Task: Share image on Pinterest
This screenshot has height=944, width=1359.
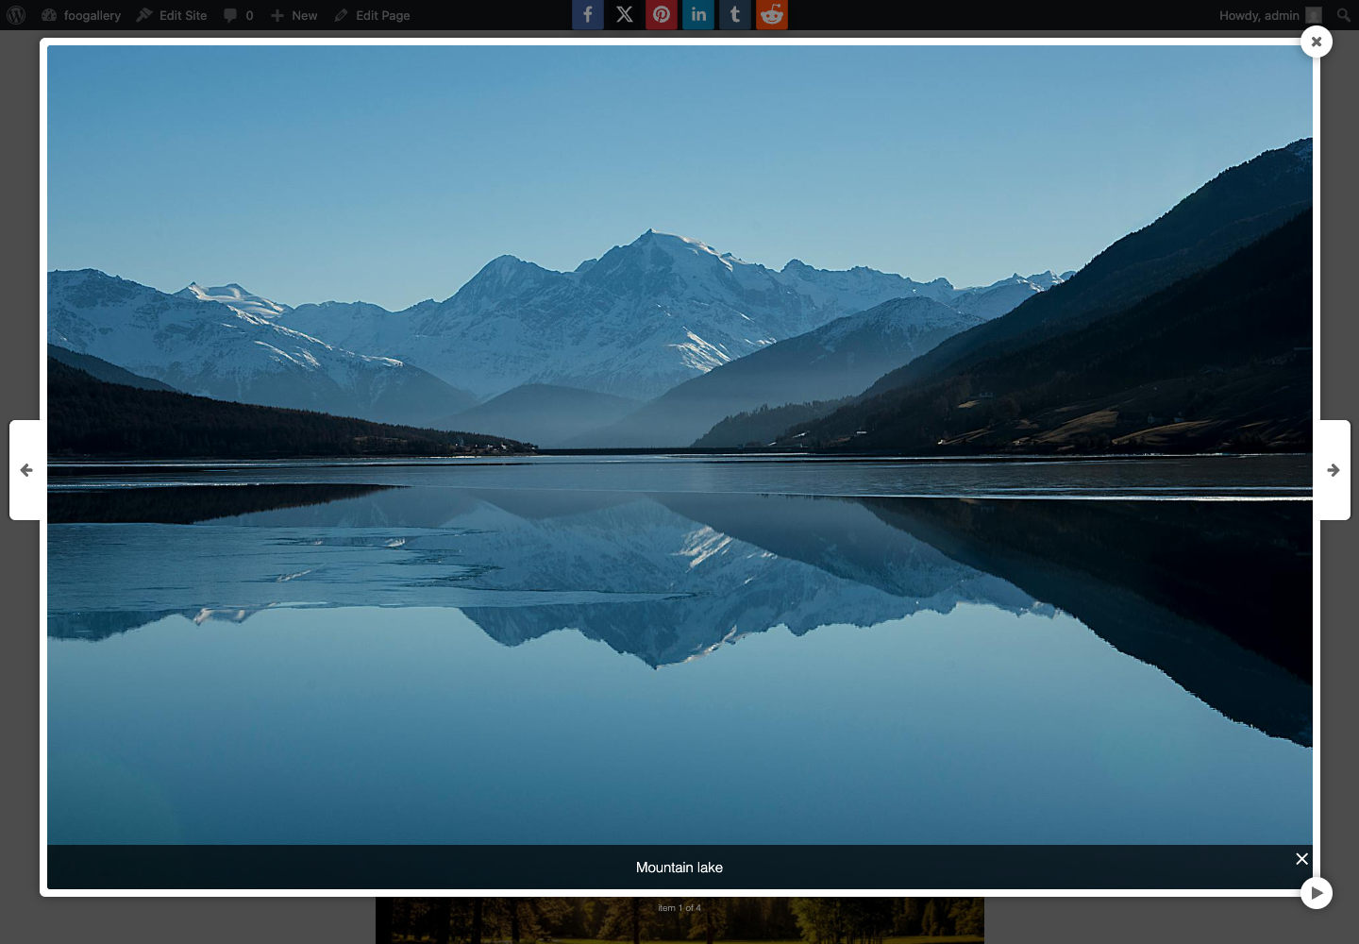Action: (x=662, y=14)
